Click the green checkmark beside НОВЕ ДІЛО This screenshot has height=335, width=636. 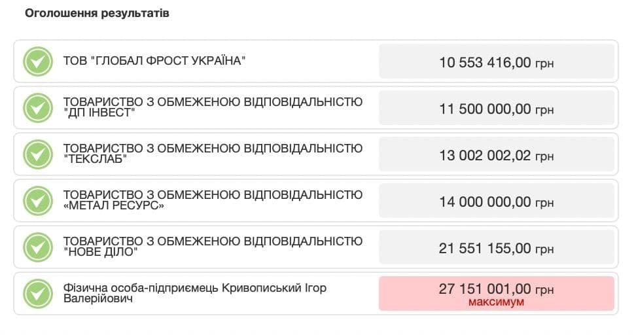click(38, 247)
